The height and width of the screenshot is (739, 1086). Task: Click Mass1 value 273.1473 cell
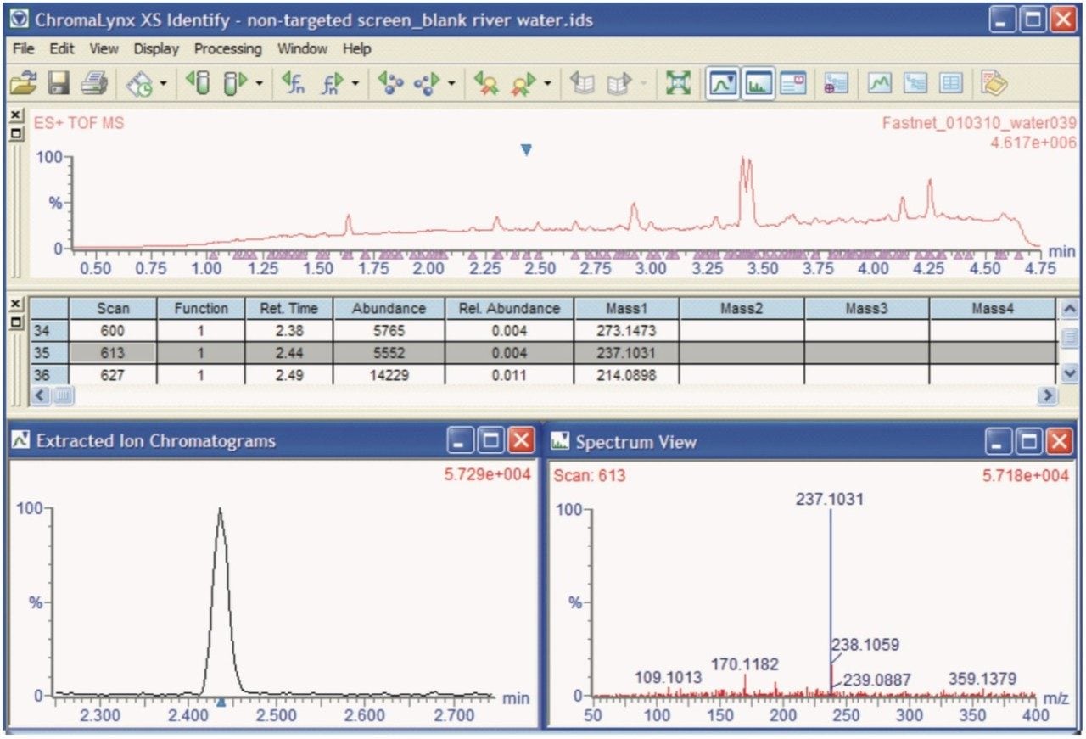(626, 331)
